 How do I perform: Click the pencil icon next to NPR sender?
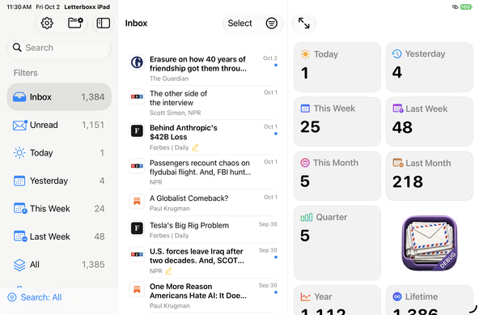click(168, 271)
